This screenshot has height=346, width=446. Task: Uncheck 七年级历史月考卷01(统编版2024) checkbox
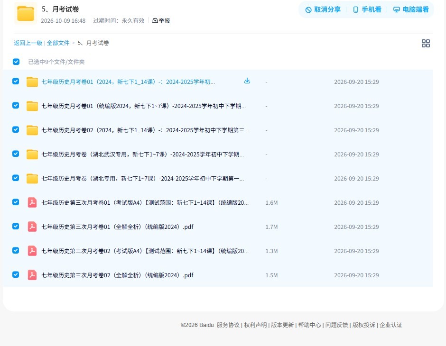(x=16, y=105)
